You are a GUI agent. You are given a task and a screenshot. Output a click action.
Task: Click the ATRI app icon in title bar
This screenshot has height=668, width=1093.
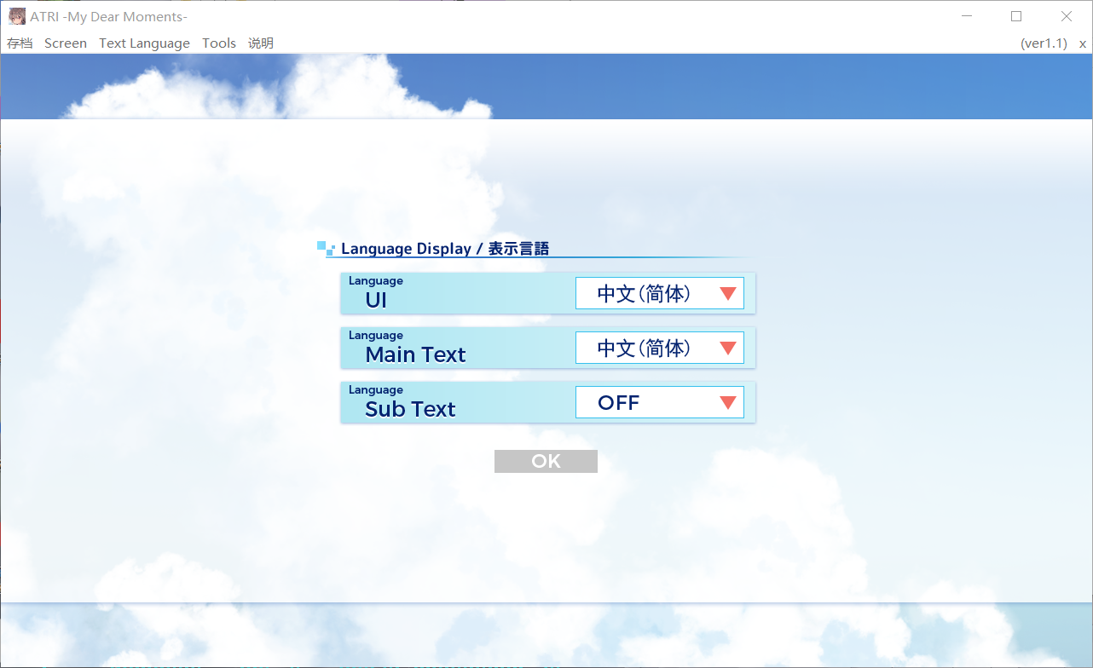point(16,16)
